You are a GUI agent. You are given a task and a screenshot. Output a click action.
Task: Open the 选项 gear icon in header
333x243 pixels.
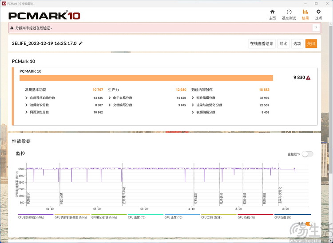click(x=318, y=12)
